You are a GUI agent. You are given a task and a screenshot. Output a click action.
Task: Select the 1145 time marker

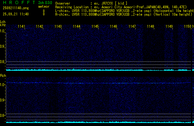(x=95, y=27)
